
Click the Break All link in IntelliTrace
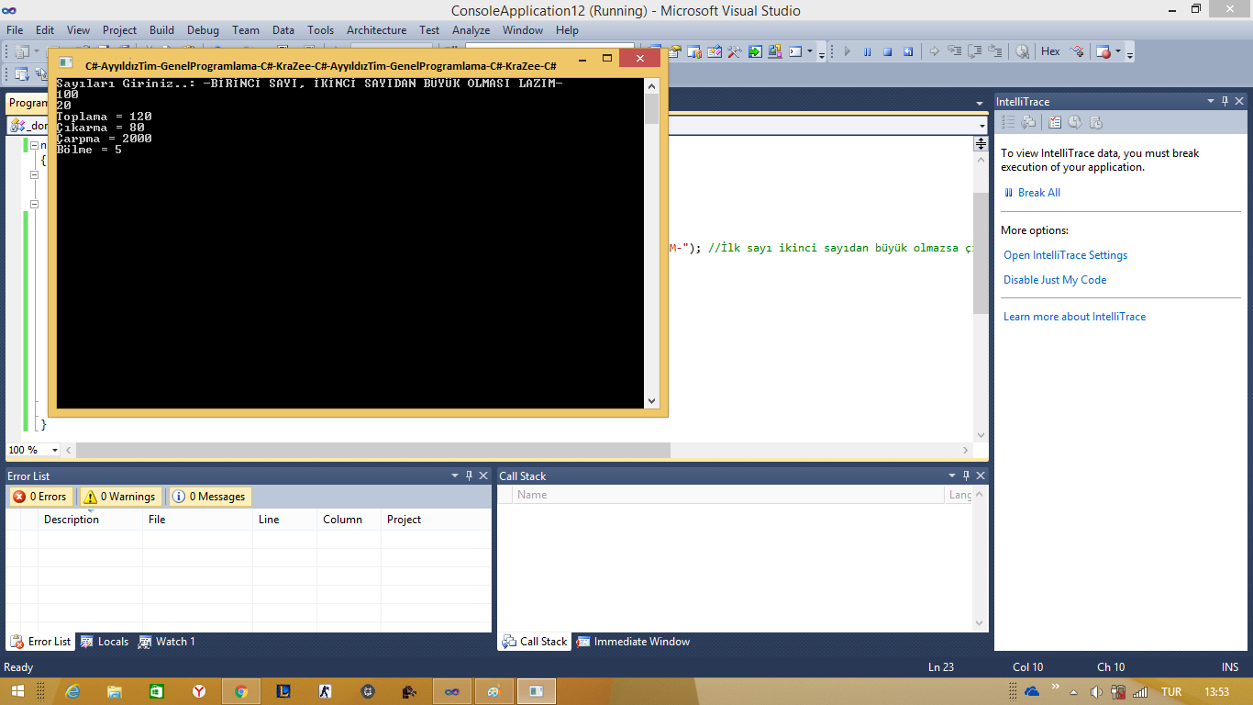tap(1038, 193)
